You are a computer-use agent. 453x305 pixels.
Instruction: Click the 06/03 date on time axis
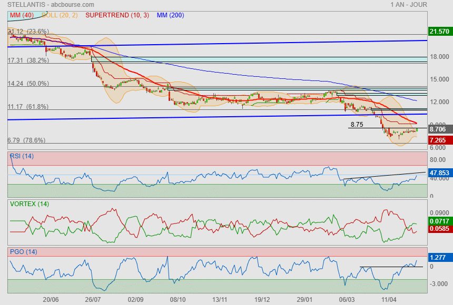point(347,299)
